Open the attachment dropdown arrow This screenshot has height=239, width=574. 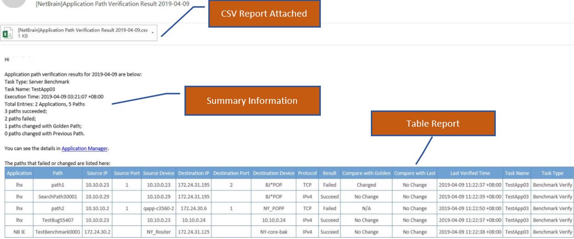point(152,33)
